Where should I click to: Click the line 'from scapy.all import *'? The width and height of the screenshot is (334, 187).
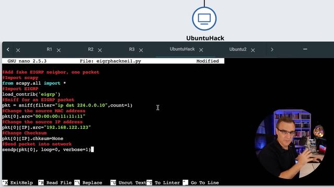click(x=34, y=83)
